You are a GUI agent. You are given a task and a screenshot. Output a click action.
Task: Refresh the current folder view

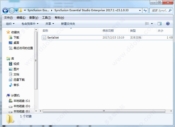coord(145,10)
